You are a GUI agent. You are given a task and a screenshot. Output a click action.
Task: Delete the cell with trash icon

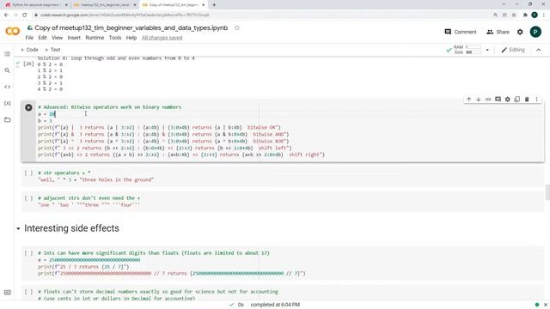(x=527, y=100)
